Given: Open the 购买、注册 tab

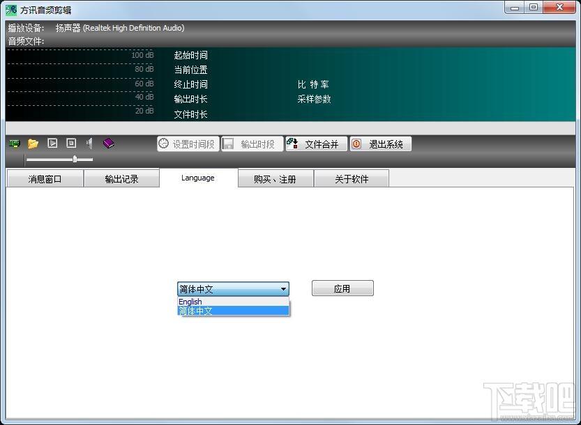Looking at the screenshot, I should pos(276,179).
